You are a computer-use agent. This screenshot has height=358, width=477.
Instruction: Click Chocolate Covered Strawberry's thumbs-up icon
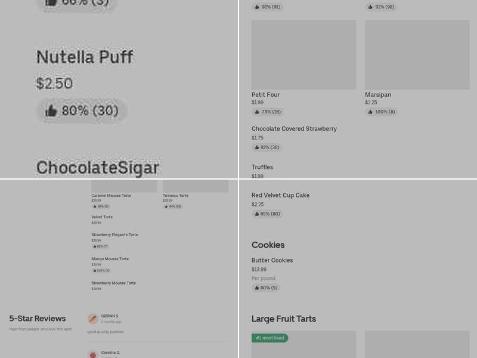pyautogui.click(x=257, y=147)
